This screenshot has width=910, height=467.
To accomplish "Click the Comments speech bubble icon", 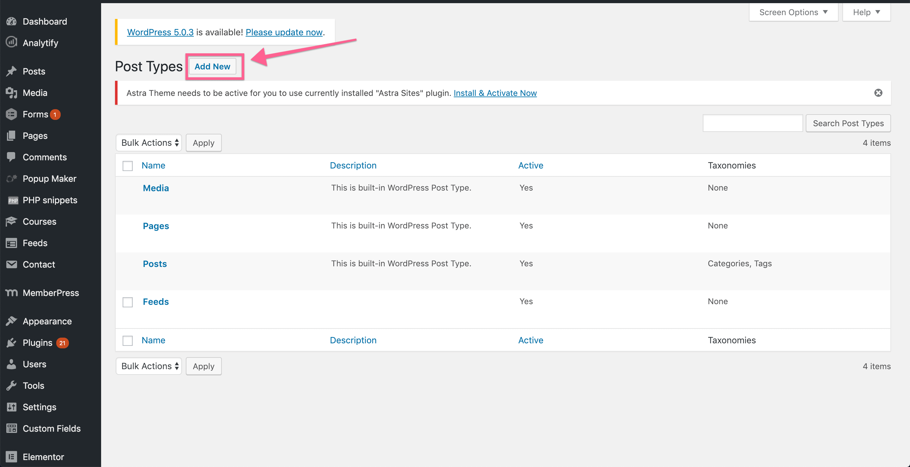I will (x=11, y=157).
